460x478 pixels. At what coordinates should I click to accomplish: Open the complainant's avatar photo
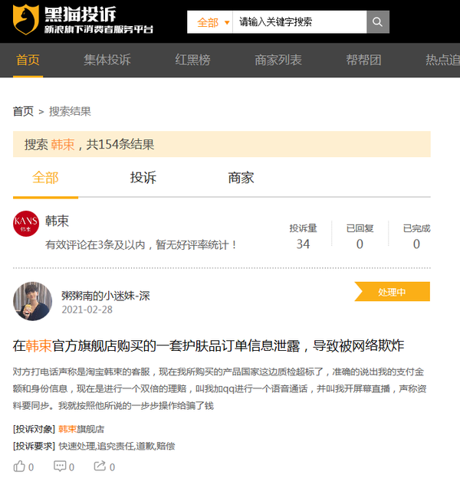point(33,301)
